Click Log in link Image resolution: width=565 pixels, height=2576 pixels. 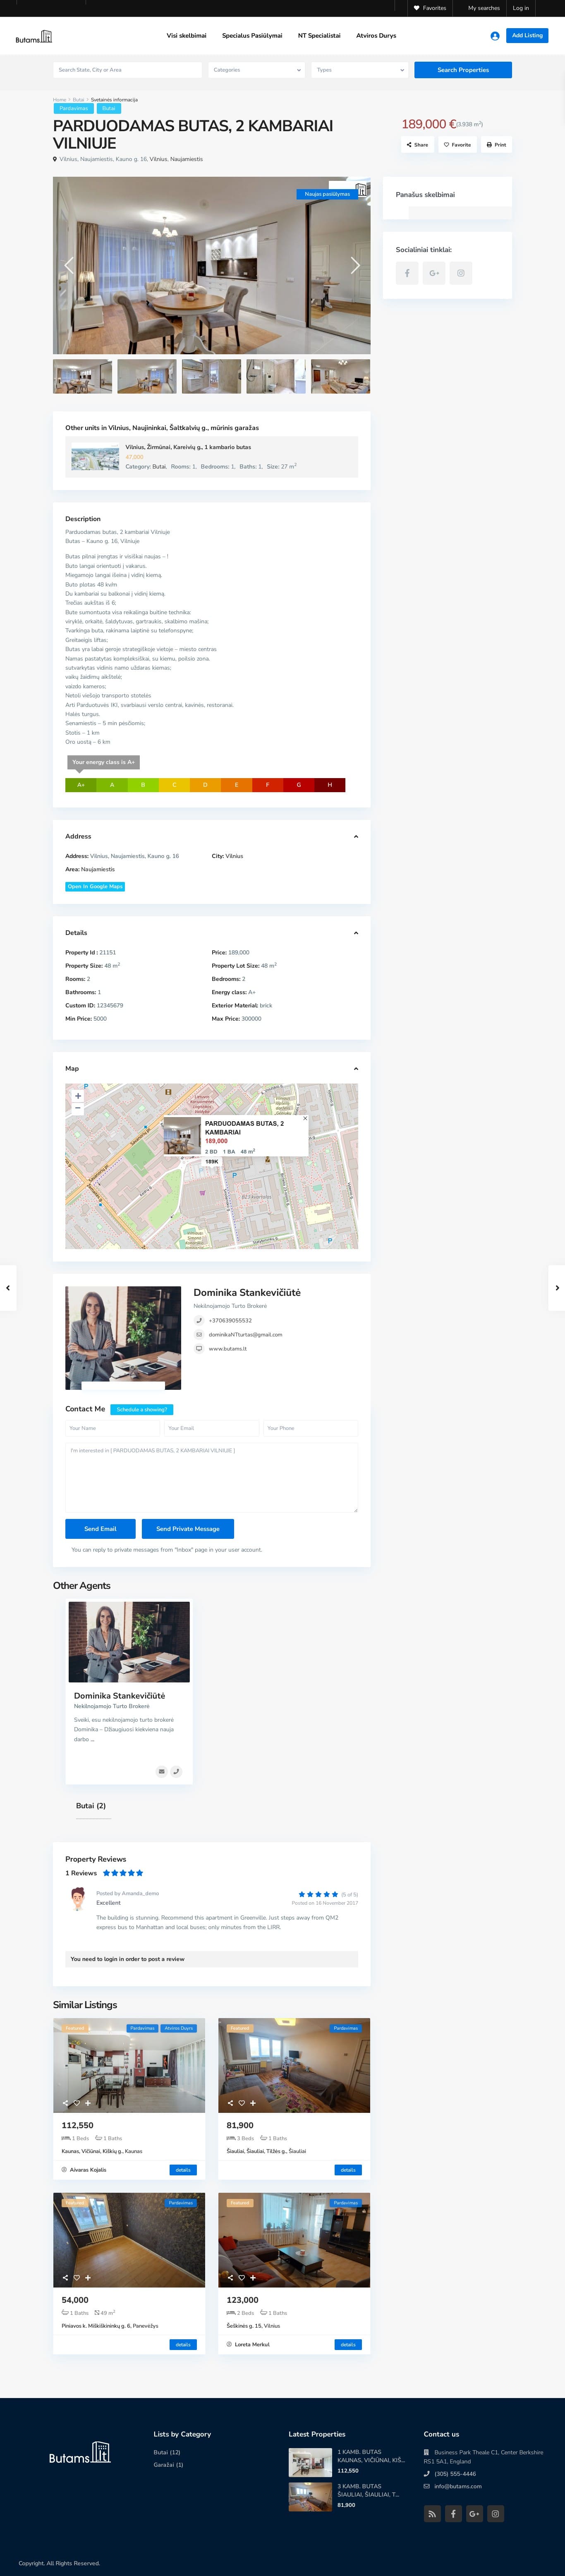521,8
